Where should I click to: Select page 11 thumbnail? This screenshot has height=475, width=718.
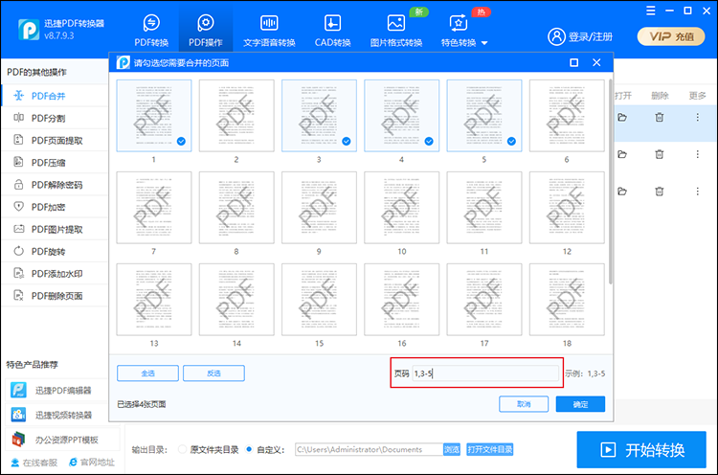point(484,208)
